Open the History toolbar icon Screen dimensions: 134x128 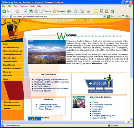point(69,11)
